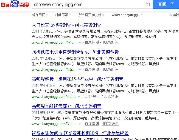Click the date text 2011年7月9日
The image size is (179, 140).
pos(43,31)
